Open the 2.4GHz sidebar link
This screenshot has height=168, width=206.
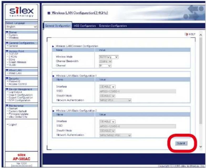click(x=13, y=57)
